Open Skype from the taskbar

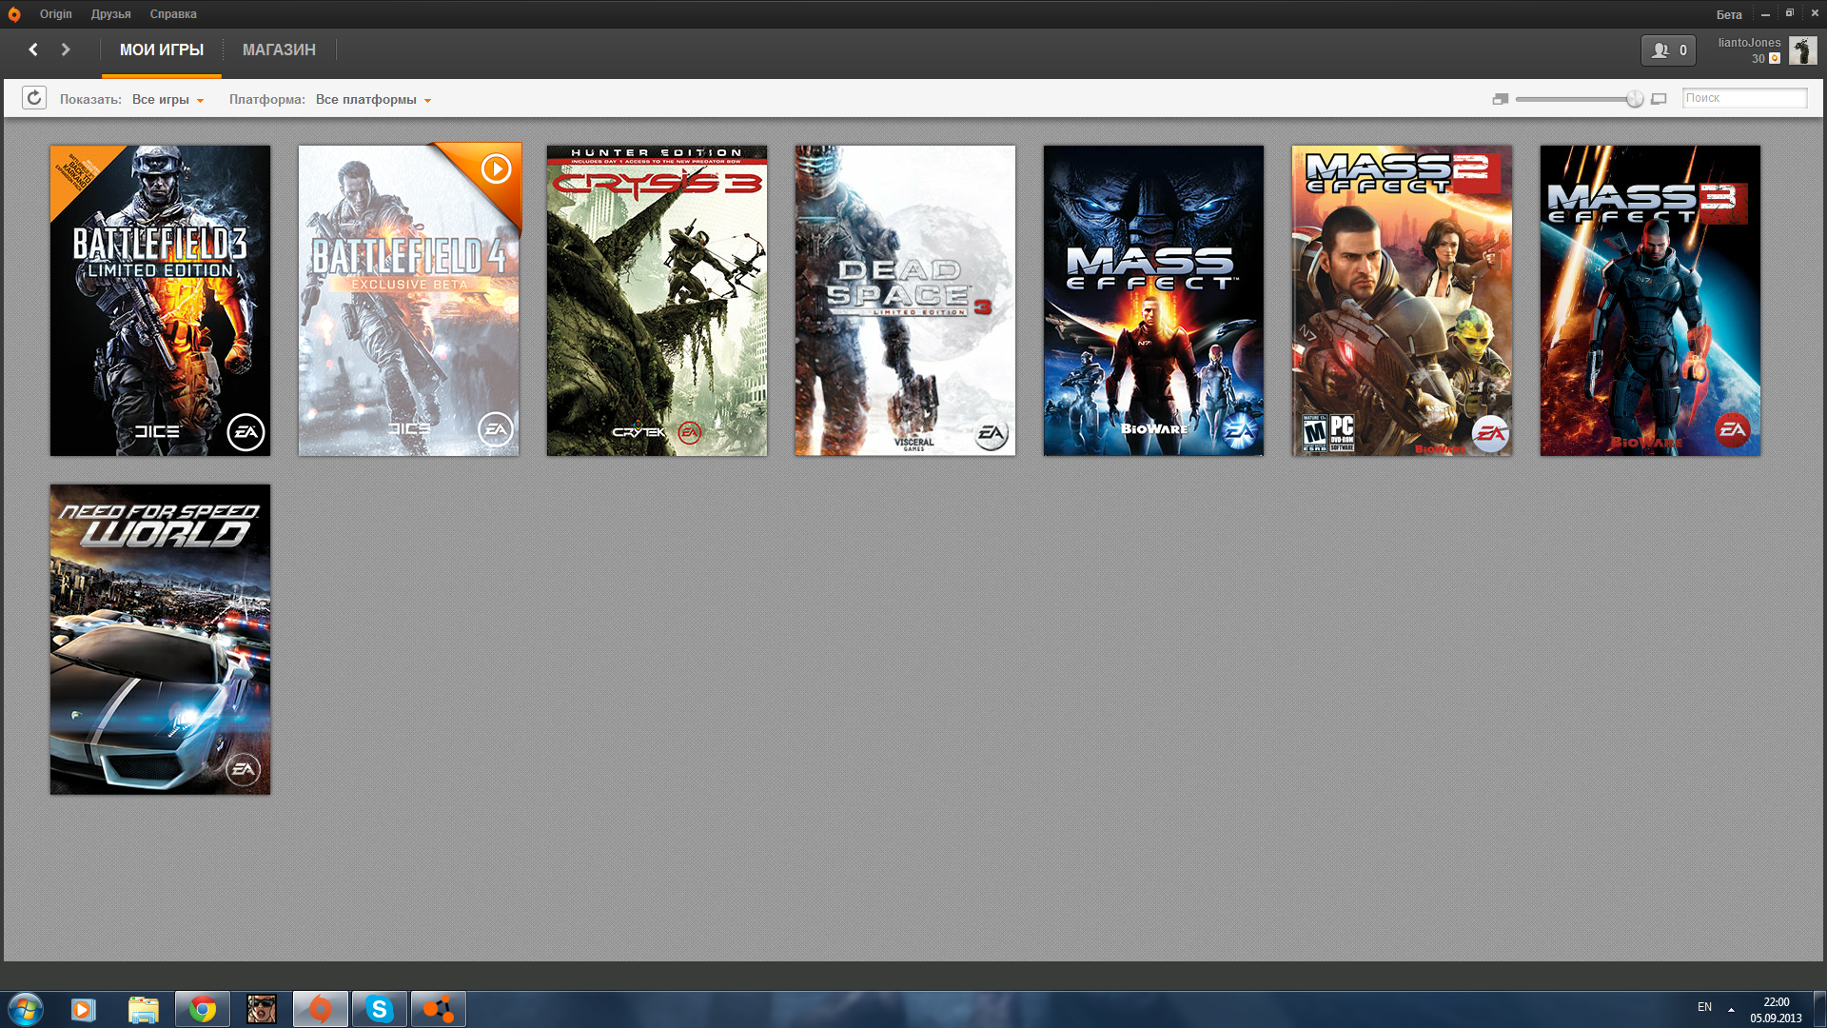[380, 1009]
